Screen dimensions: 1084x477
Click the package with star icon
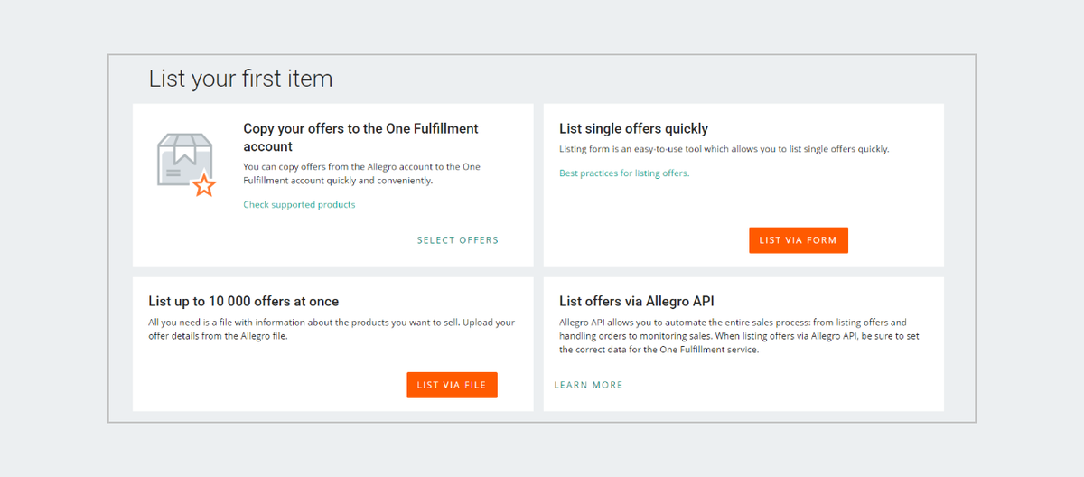coord(186,164)
